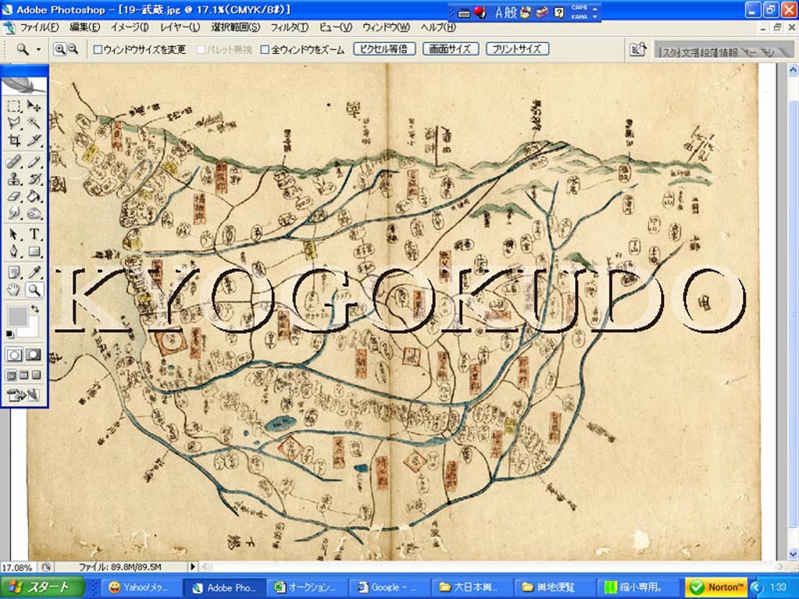Select the History Brush tool
Screen dimensions: 799x599
click(34, 179)
